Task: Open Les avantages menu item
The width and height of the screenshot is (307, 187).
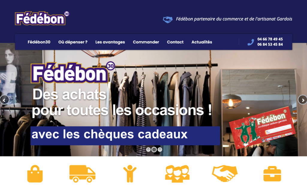Action: click(110, 42)
